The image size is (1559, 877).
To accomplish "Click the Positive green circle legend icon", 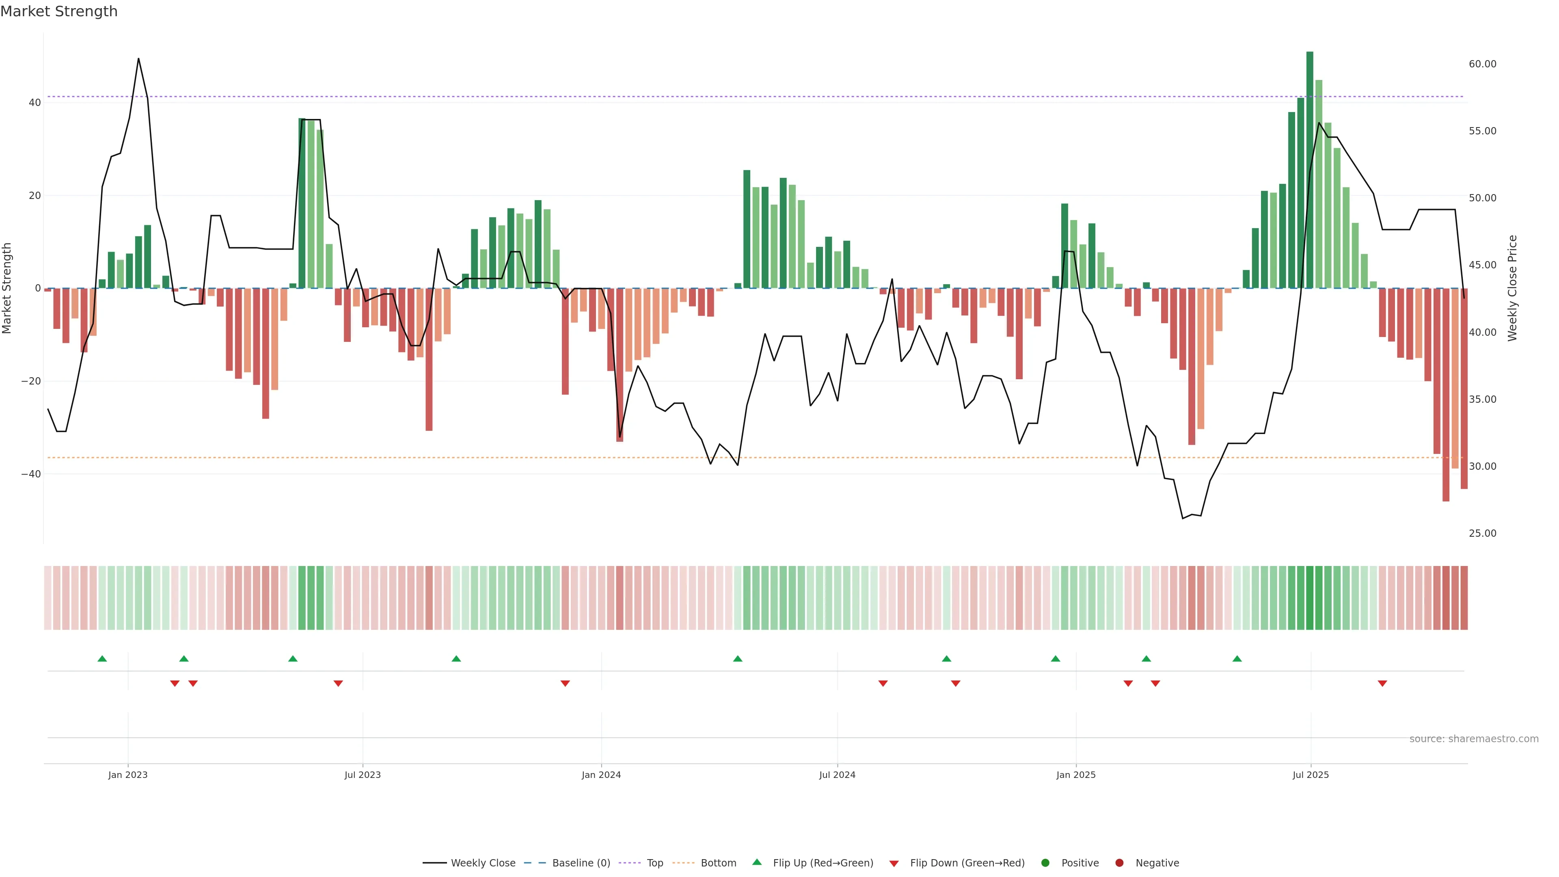I will 1045,862.
